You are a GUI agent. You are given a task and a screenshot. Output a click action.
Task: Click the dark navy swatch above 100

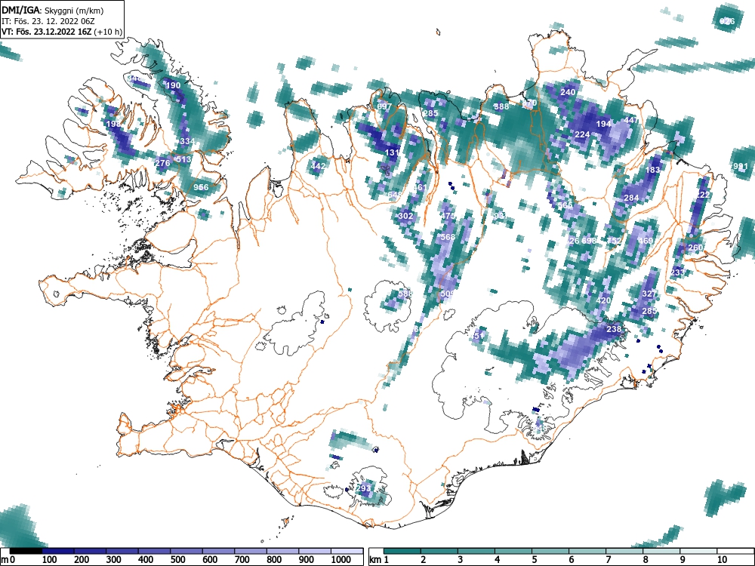pos(58,551)
